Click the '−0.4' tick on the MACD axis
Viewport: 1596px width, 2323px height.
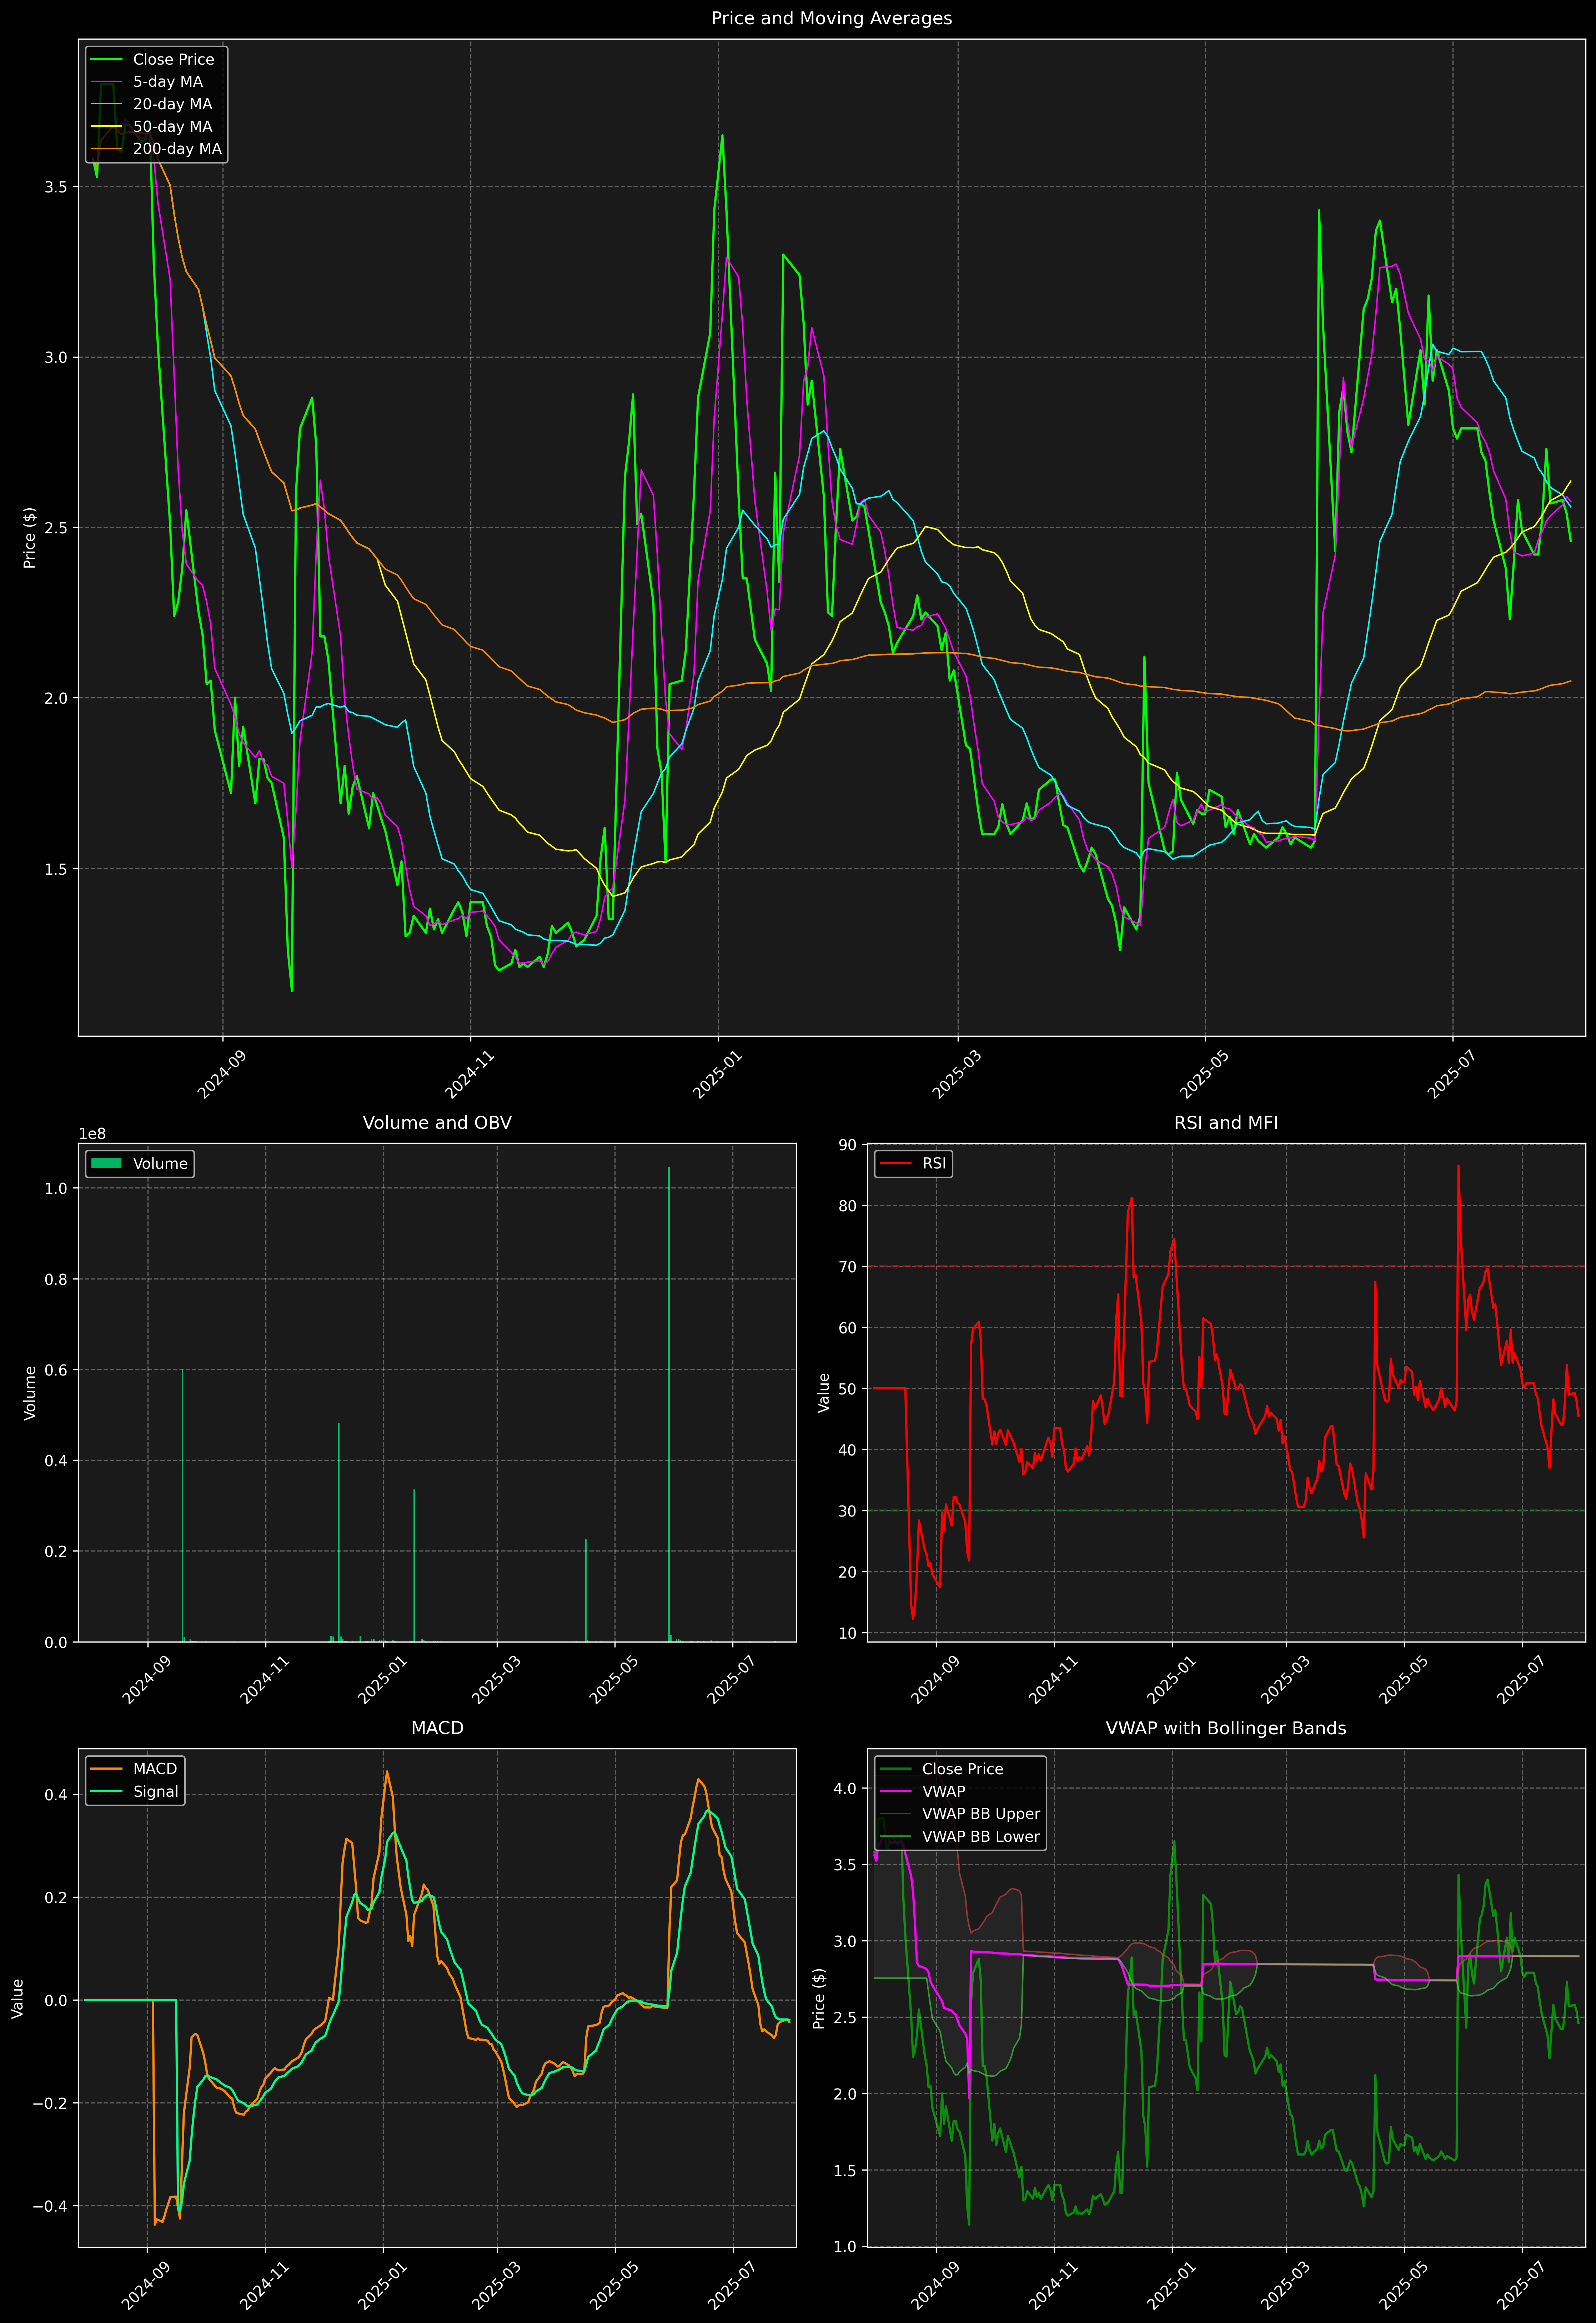[x=50, y=2206]
